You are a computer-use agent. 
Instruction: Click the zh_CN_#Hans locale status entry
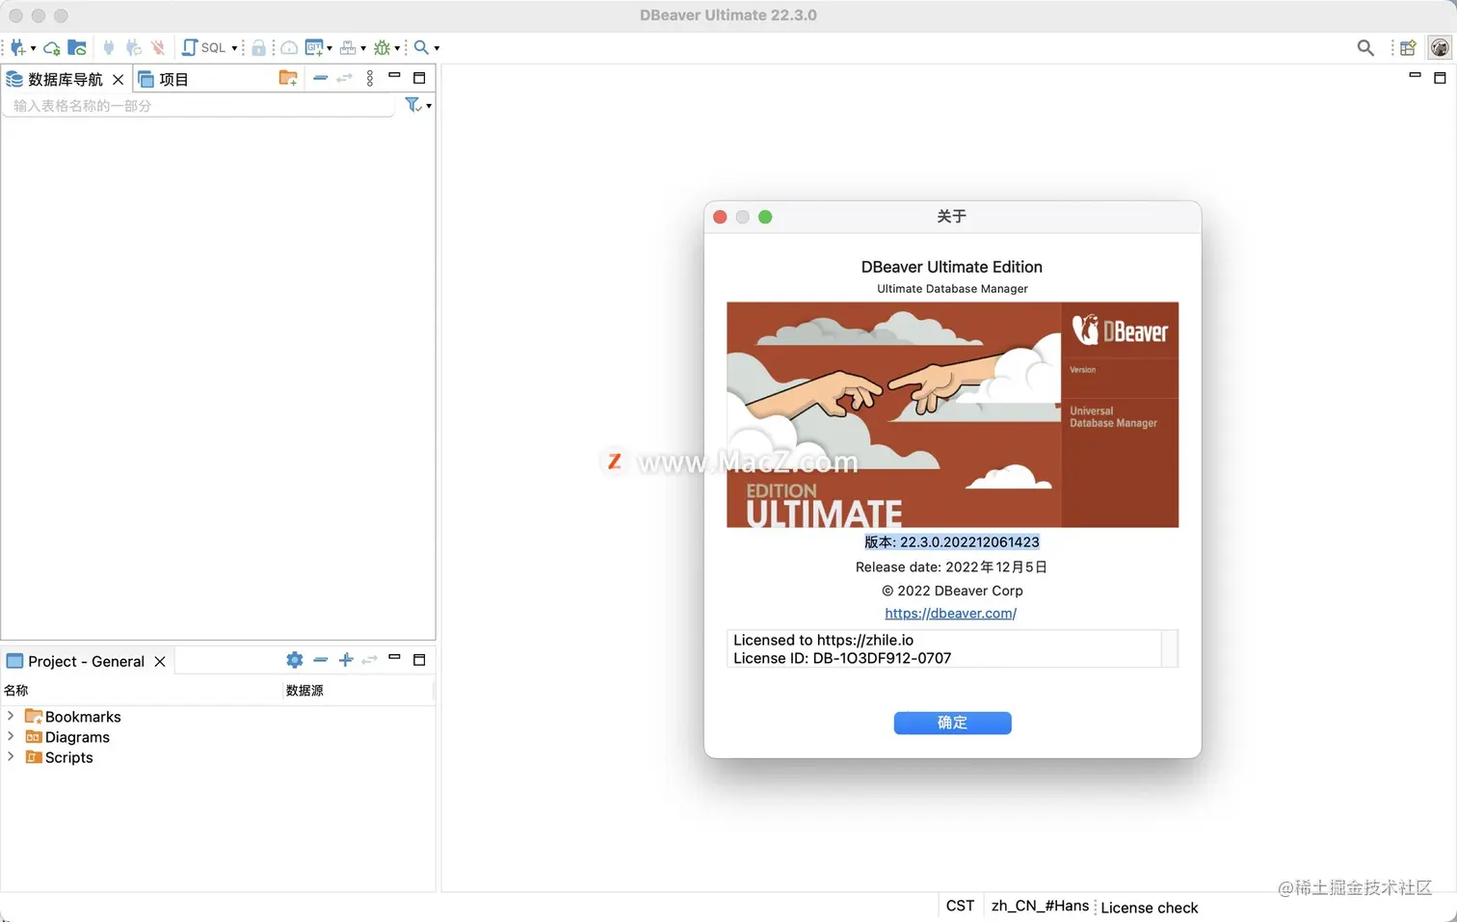[x=1040, y=906]
